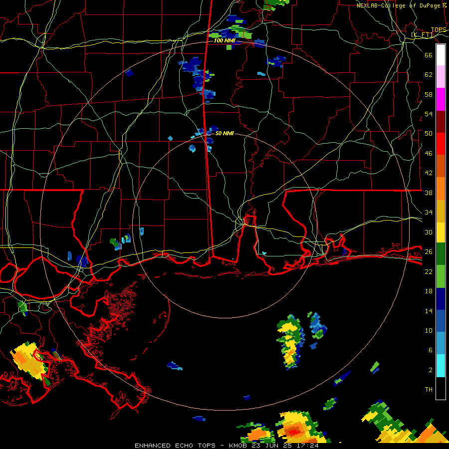Image resolution: width=449 pixels, height=449 pixels.
Task: Click the dark green legend swatch
Action: pyautogui.click(x=441, y=254)
